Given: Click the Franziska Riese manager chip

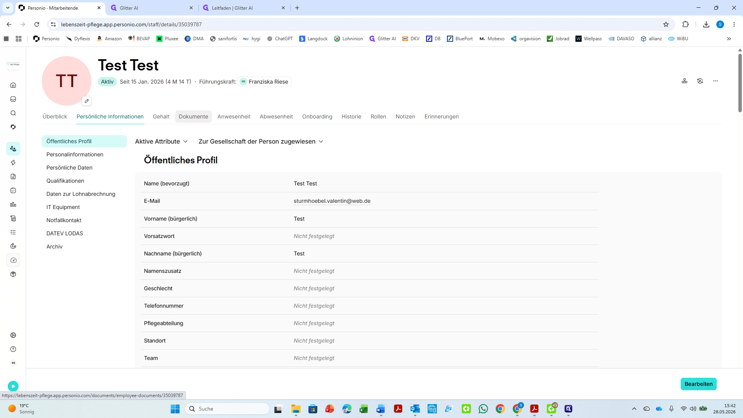Looking at the screenshot, I should [265, 82].
